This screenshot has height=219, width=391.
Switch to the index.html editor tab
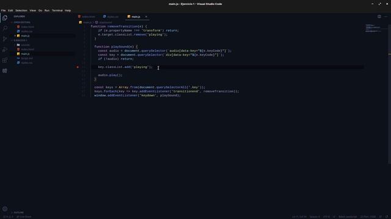(x=87, y=16)
